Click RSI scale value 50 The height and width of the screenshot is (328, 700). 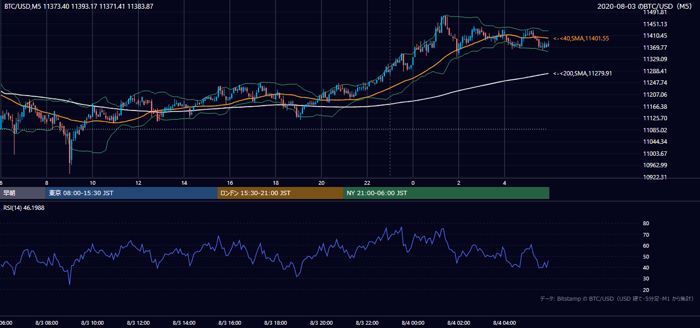click(x=646, y=256)
